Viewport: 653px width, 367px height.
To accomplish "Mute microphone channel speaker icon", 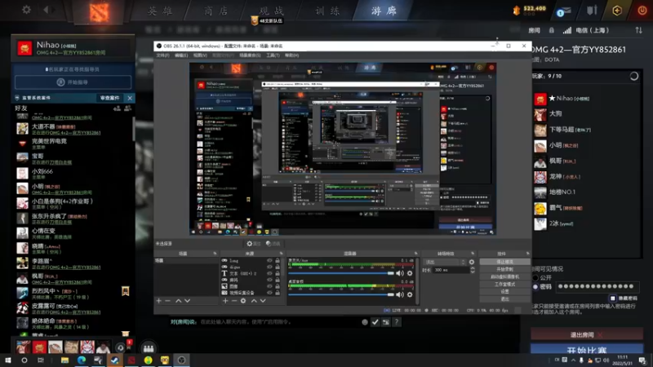I will pos(400,273).
